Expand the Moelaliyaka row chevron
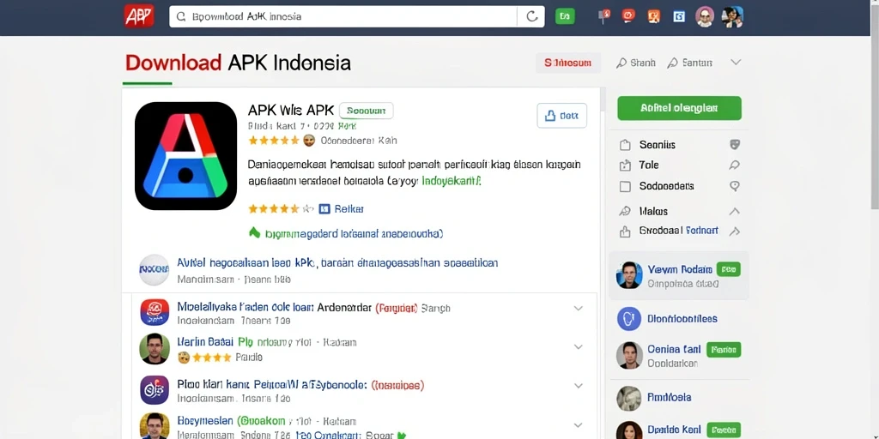The width and height of the screenshot is (879, 439). tap(578, 308)
